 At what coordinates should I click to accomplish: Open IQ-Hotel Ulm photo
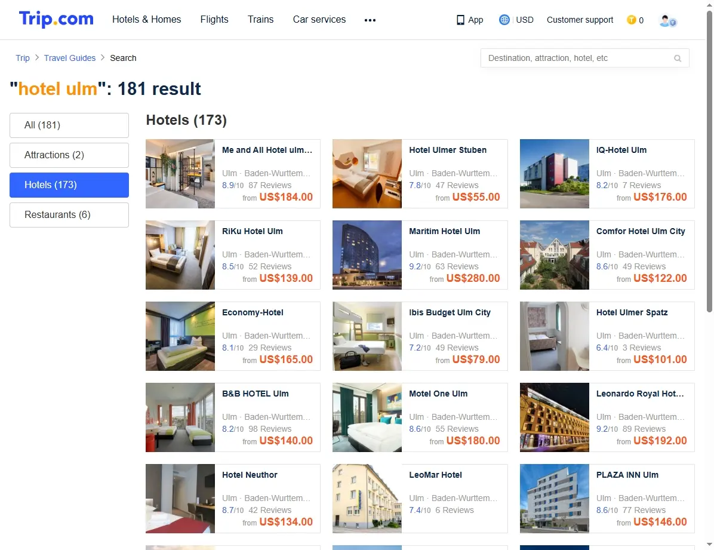click(554, 174)
